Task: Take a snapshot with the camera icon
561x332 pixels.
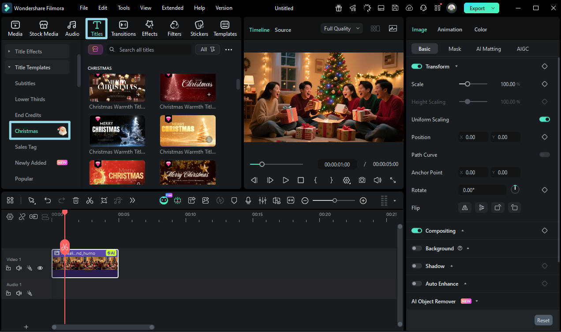Action: pyautogui.click(x=362, y=180)
